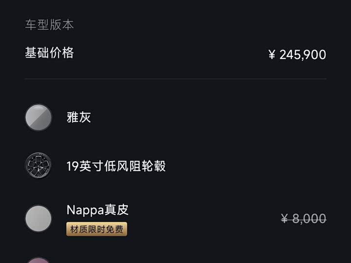Tap the Nappa真皮 interior label
The height and width of the screenshot is (263, 351).
[x=97, y=210]
